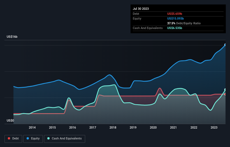Click the blue Equity legend dot

[x=28, y=138]
